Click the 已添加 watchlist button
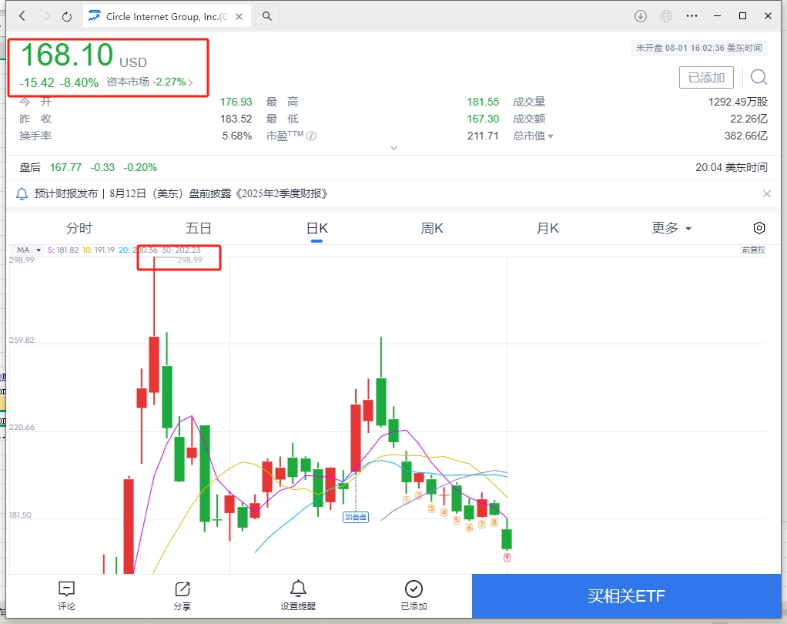The image size is (787, 624). 706,77
